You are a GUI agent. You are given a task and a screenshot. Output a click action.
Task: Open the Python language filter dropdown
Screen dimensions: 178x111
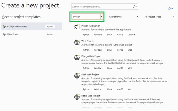[x=87, y=17]
